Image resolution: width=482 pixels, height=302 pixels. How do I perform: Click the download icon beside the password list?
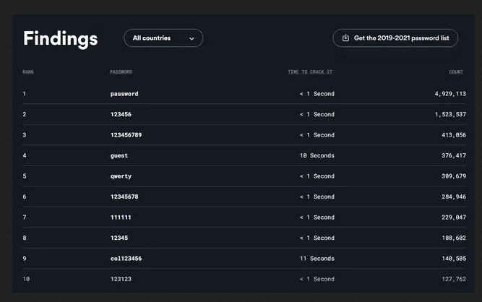click(x=345, y=38)
